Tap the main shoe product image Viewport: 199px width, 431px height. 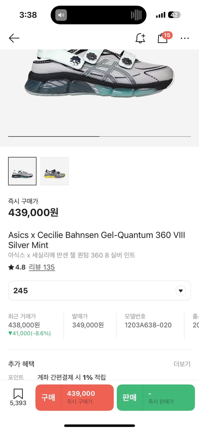99,75
